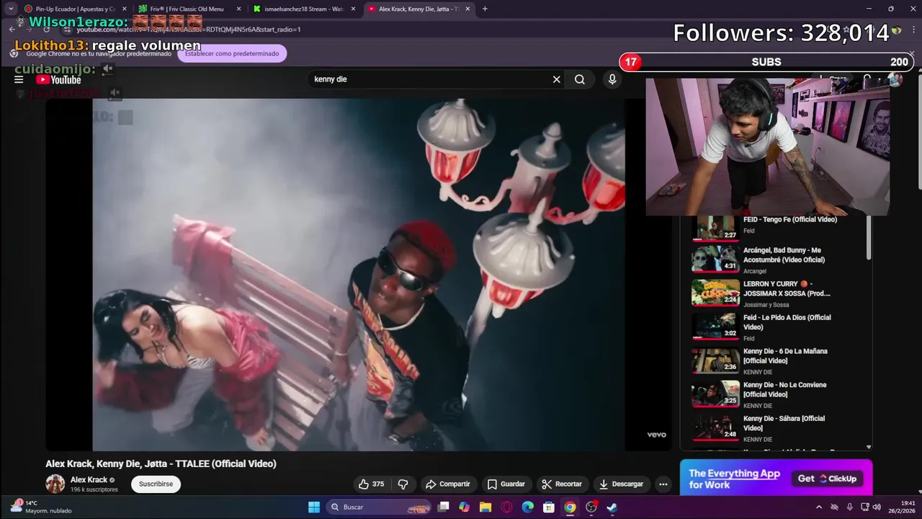Viewport: 922px width, 519px height.
Task: Go to the YouTube home logo
Action: pyautogui.click(x=58, y=80)
